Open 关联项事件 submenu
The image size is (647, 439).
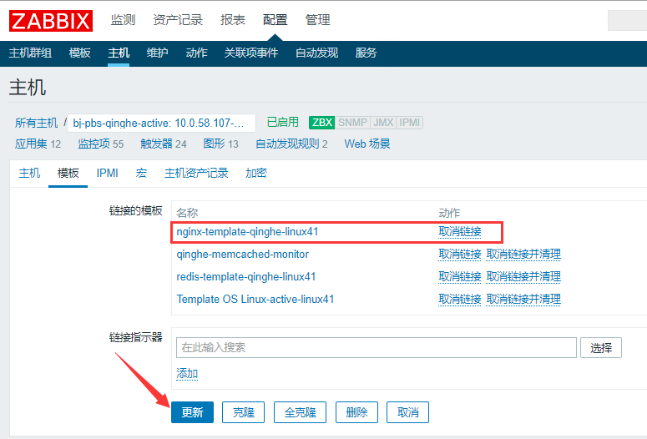point(251,53)
